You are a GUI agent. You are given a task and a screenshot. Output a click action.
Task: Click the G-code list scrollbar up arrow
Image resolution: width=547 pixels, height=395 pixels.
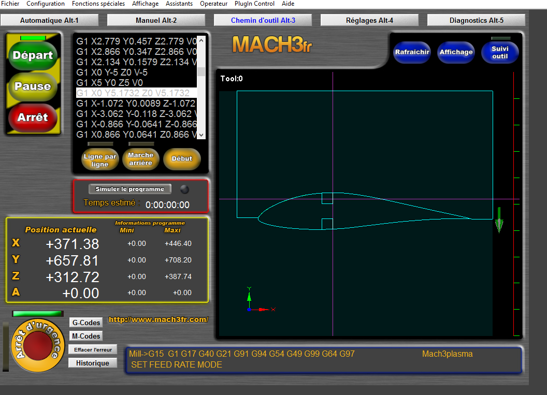pyautogui.click(x=201, y=40)
